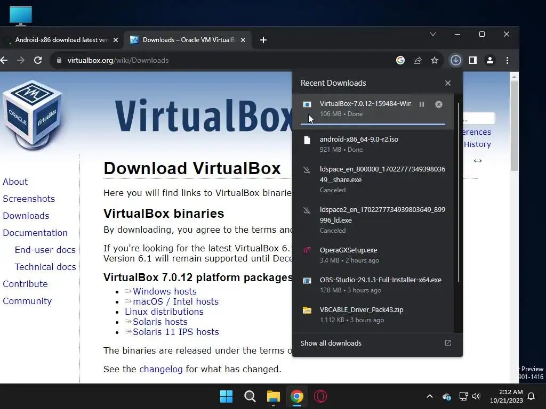The image size is (546, 409).
Task: Open the Chrome profile icon
Action: [489, 60]
